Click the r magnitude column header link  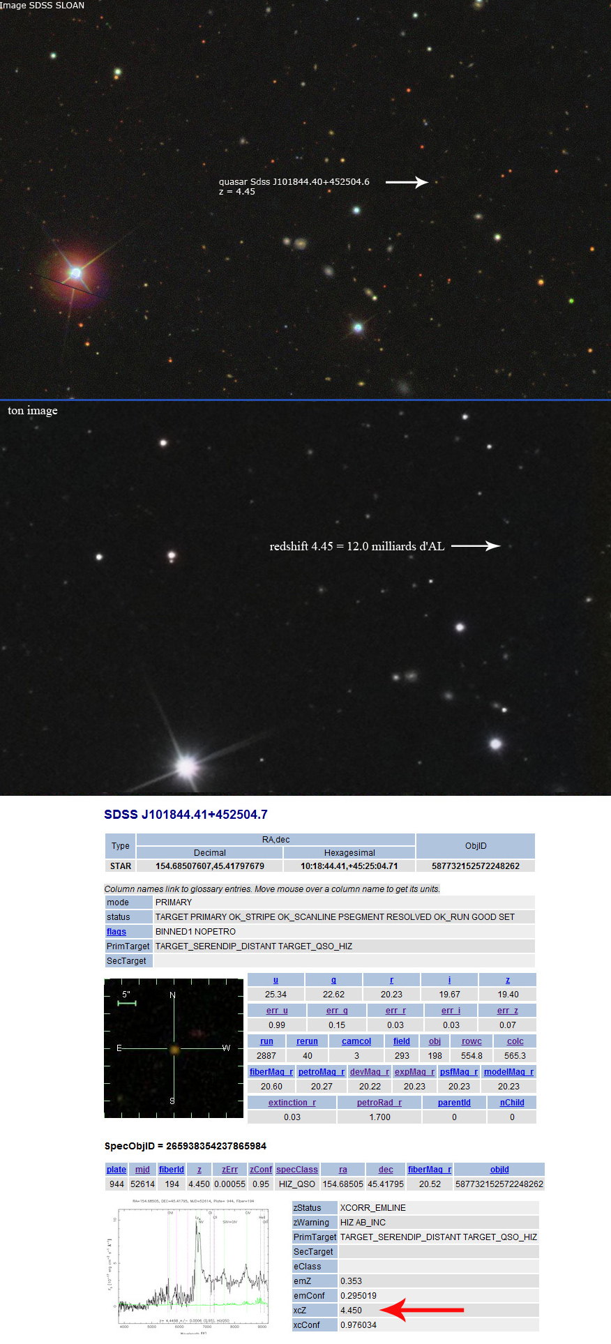(x=391, y=980)
